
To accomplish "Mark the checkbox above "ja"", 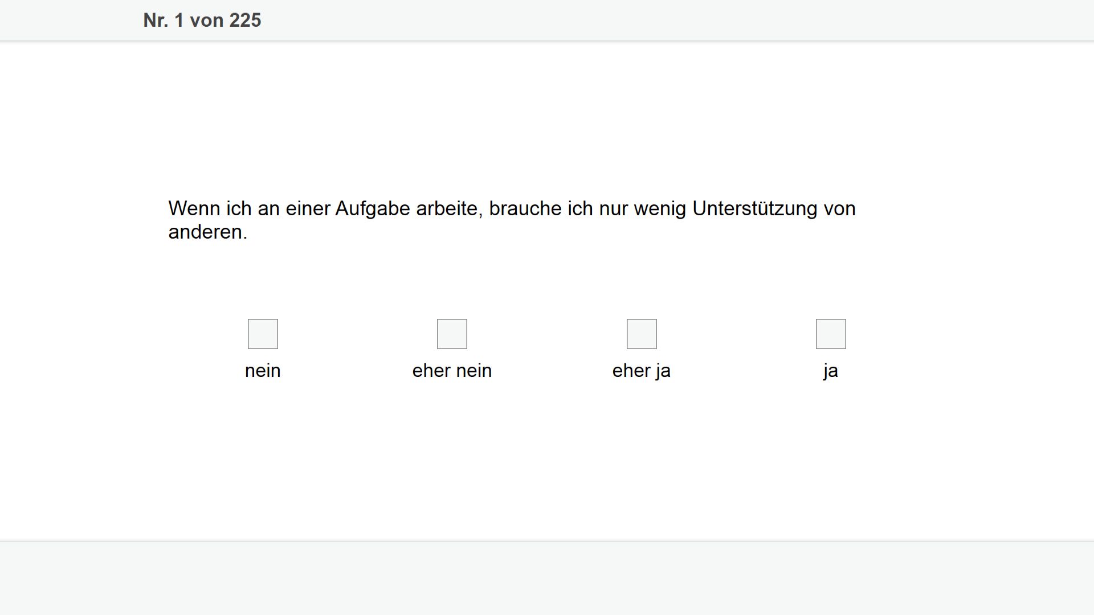I will (831, 334).
